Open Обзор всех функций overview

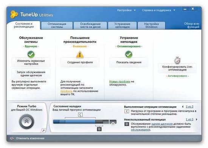192,25
